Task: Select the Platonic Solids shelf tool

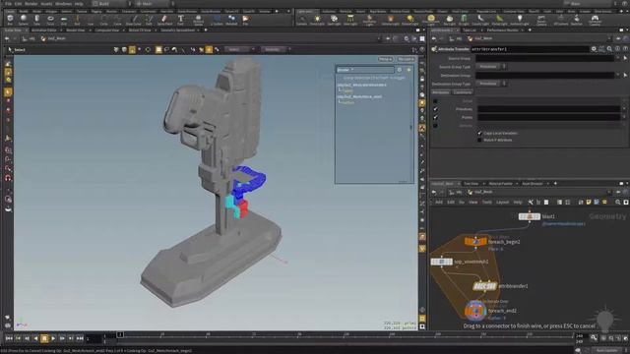Action: pyautogui.click(x=198, y=20)
